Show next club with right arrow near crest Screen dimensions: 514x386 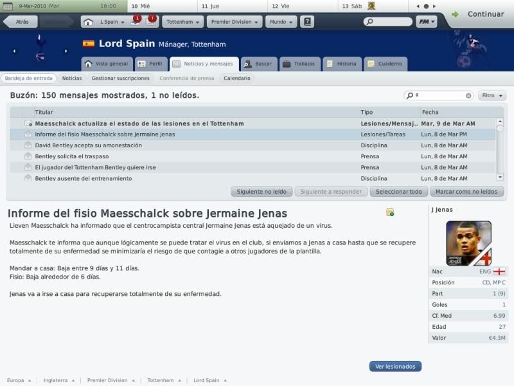(66, 51)
